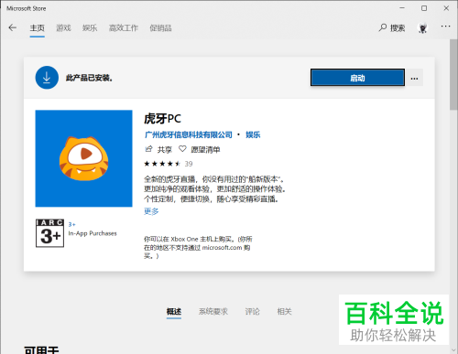Select the 相关 section tab
The height and width of the screenshot is (354, 458).
pos(284,312)
